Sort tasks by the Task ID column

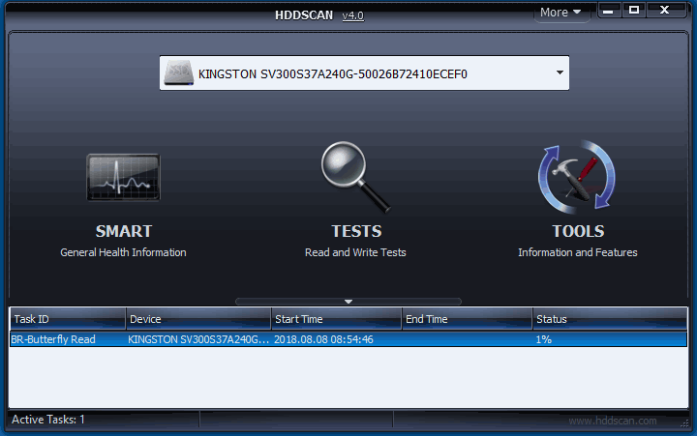pyautogui.click(x=68, y=319)
